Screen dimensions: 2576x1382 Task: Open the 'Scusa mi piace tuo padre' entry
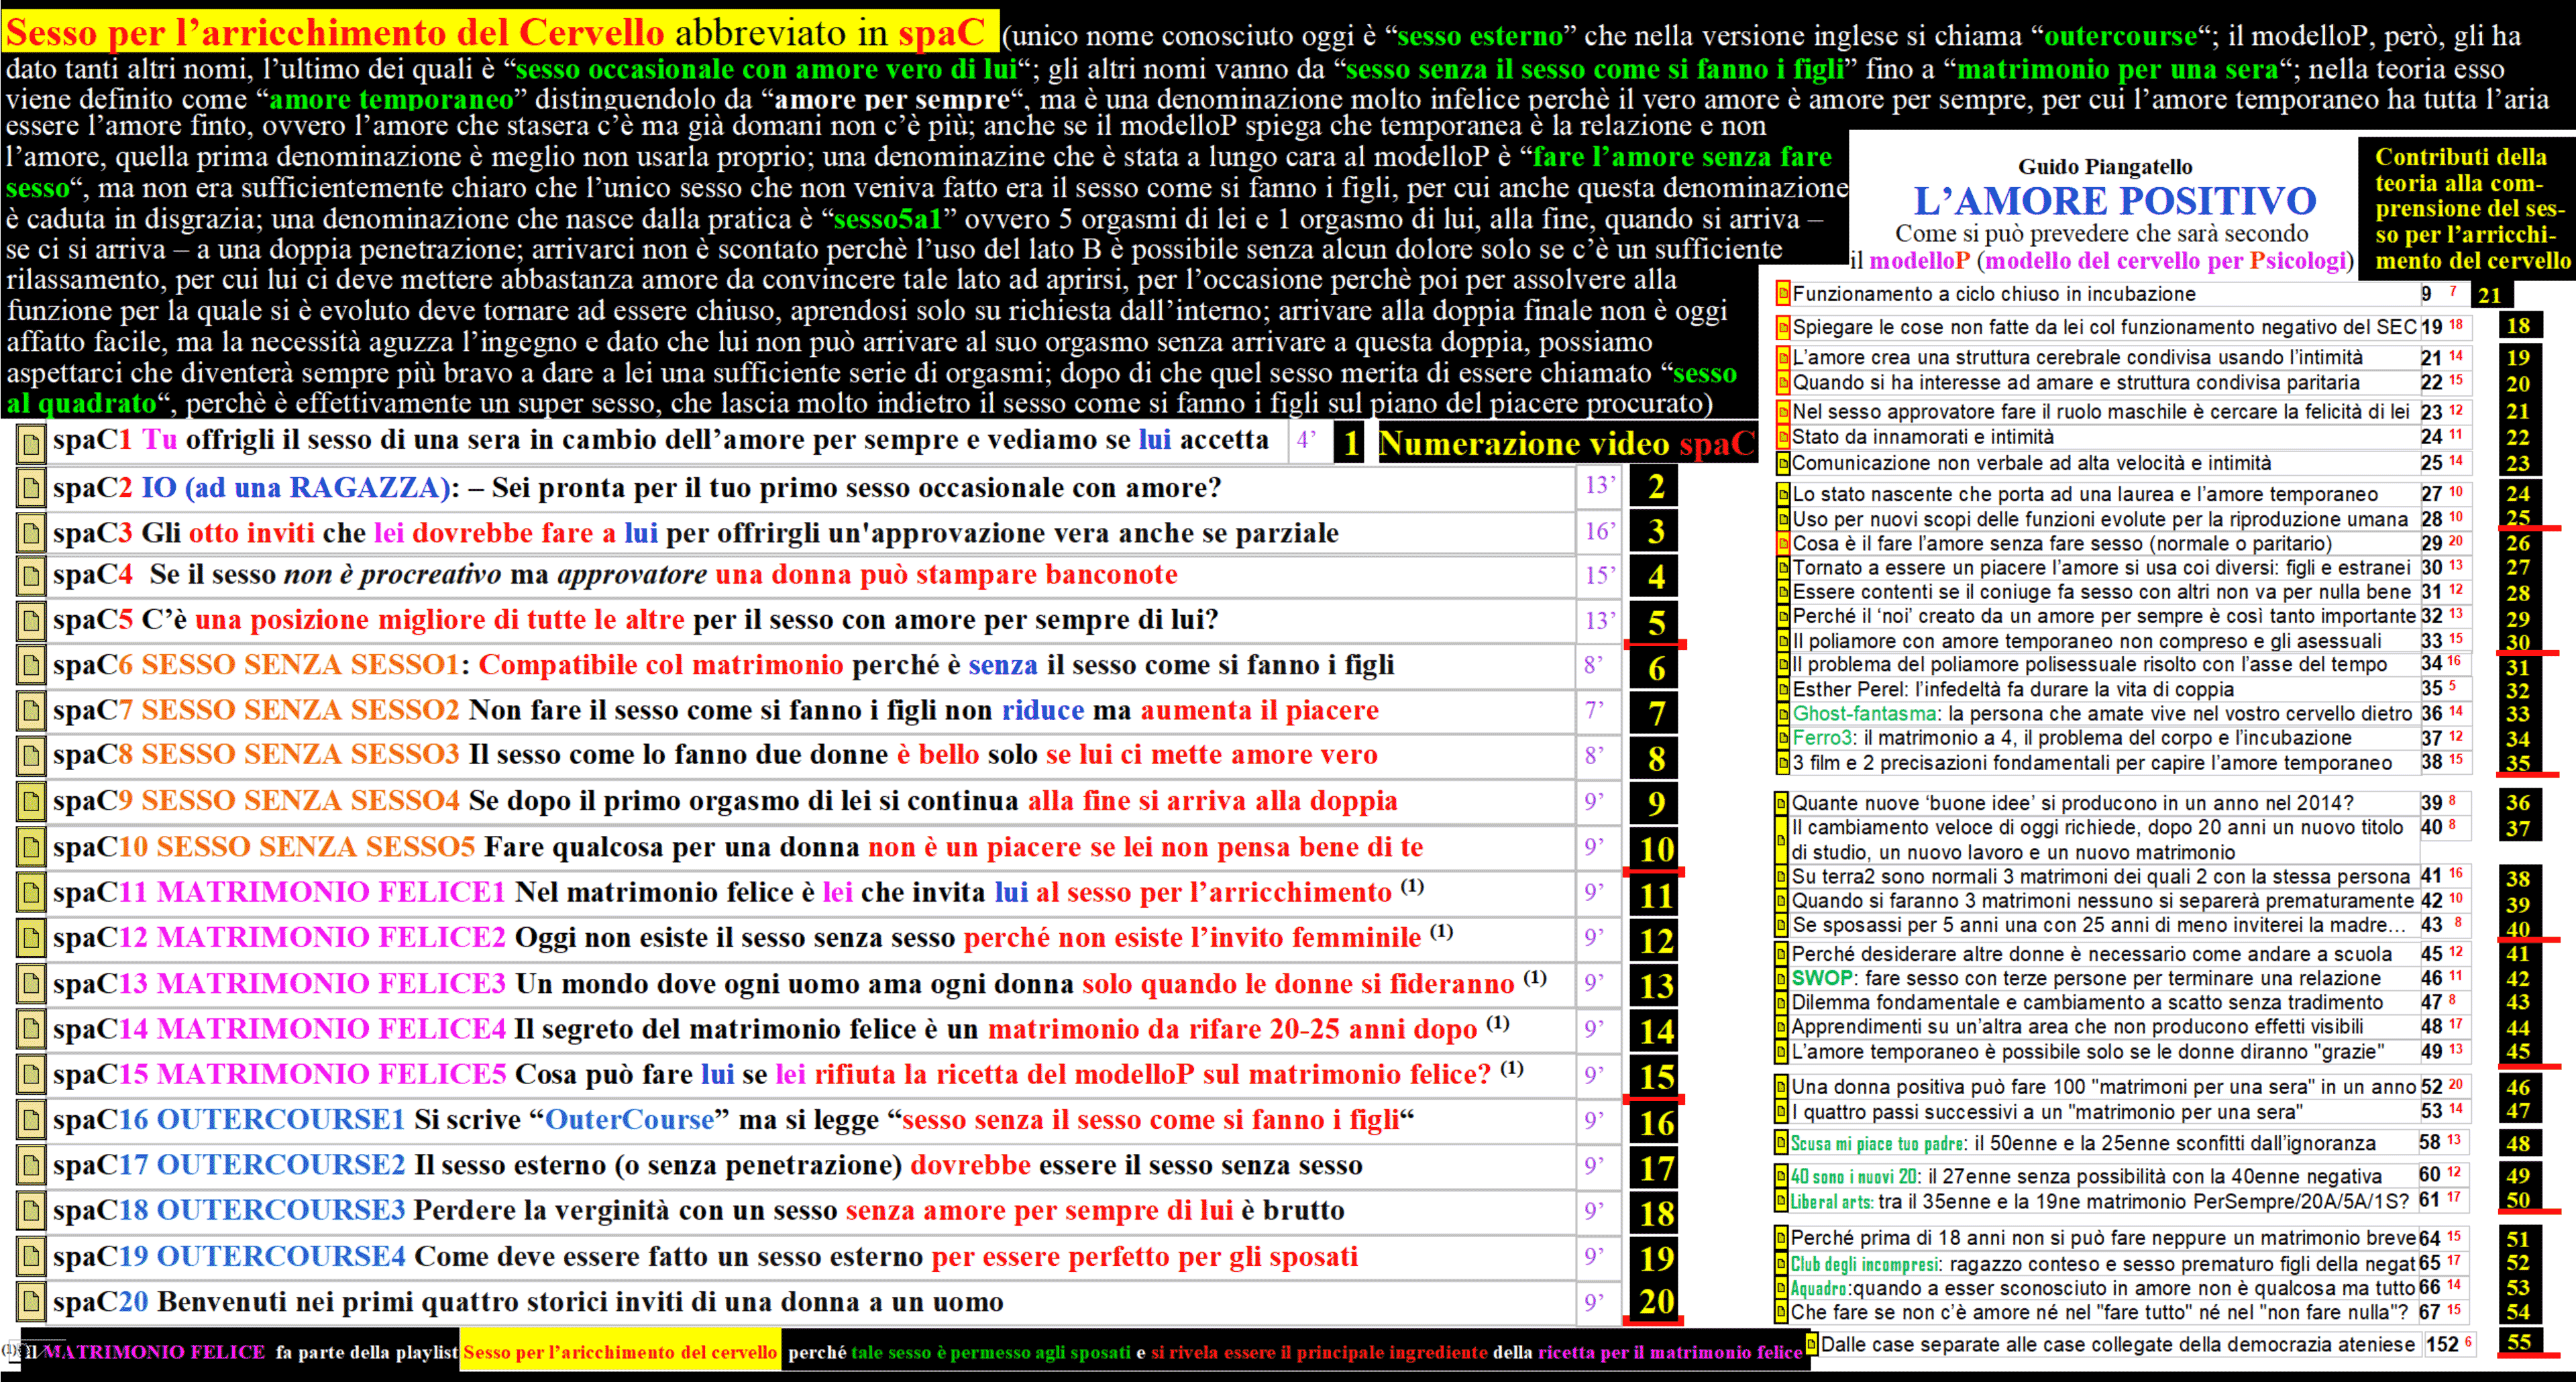coord(2083,1143)
